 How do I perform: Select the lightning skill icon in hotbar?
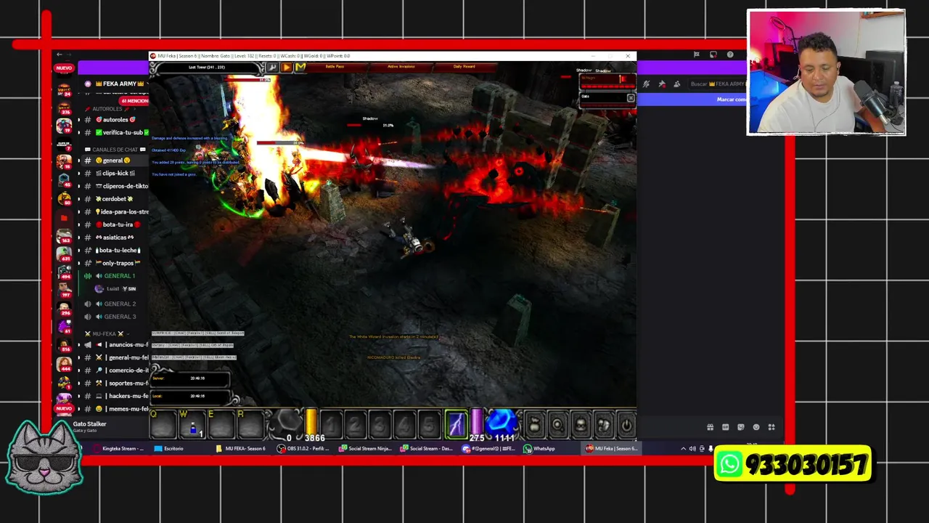(x=456, y=424)
